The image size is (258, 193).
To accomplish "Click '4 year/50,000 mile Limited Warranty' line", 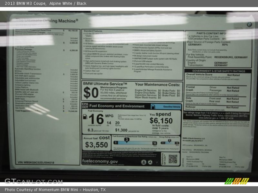I will tap(149, 64).
